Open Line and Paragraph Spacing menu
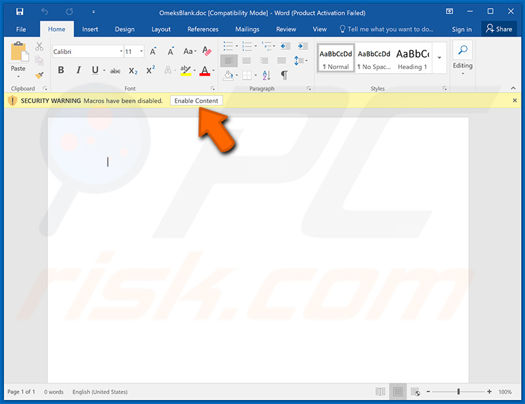The height and width of the screenshot is (404, 525). click(x=300, y=60)
